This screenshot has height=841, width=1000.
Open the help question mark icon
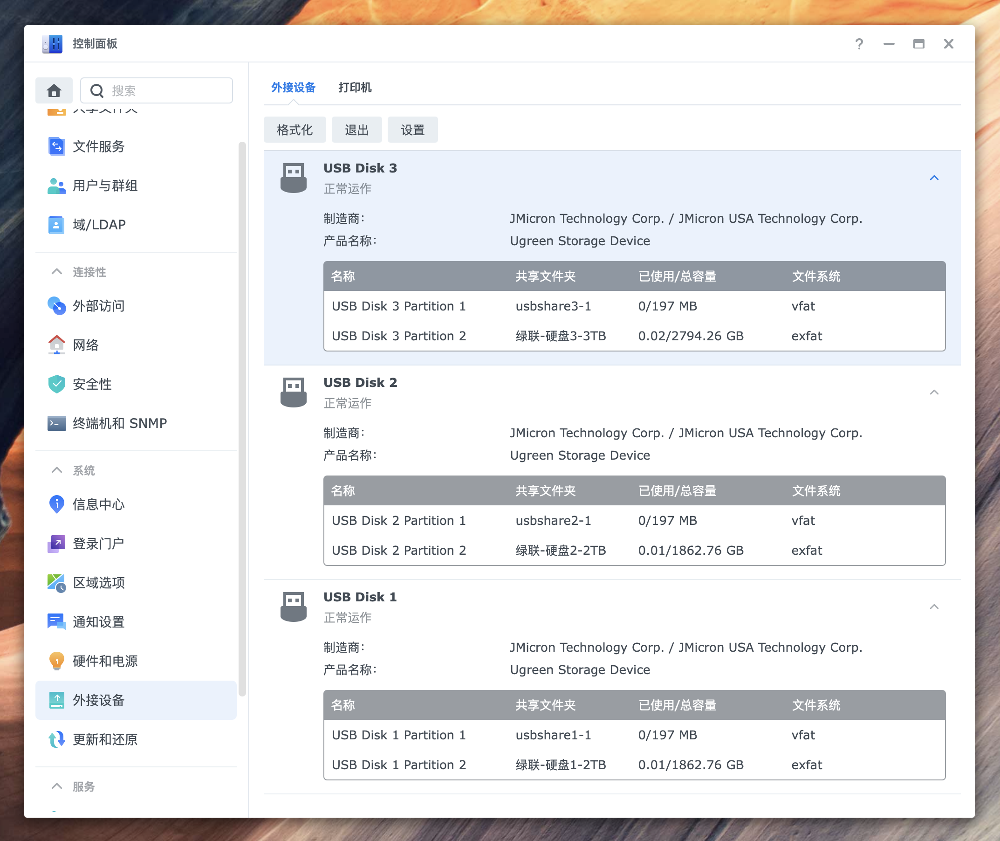pyautogui.click(x=859, y=44)
